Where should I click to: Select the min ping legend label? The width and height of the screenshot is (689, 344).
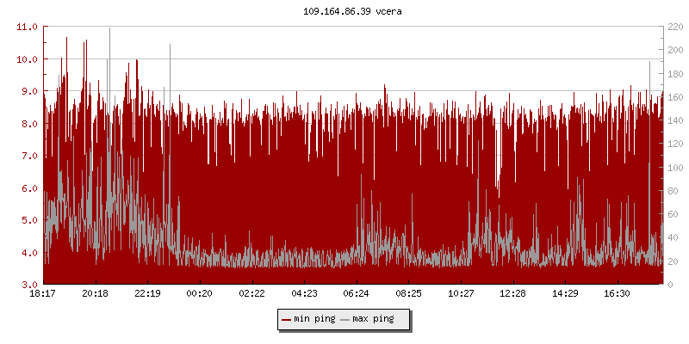click(313, 320)
